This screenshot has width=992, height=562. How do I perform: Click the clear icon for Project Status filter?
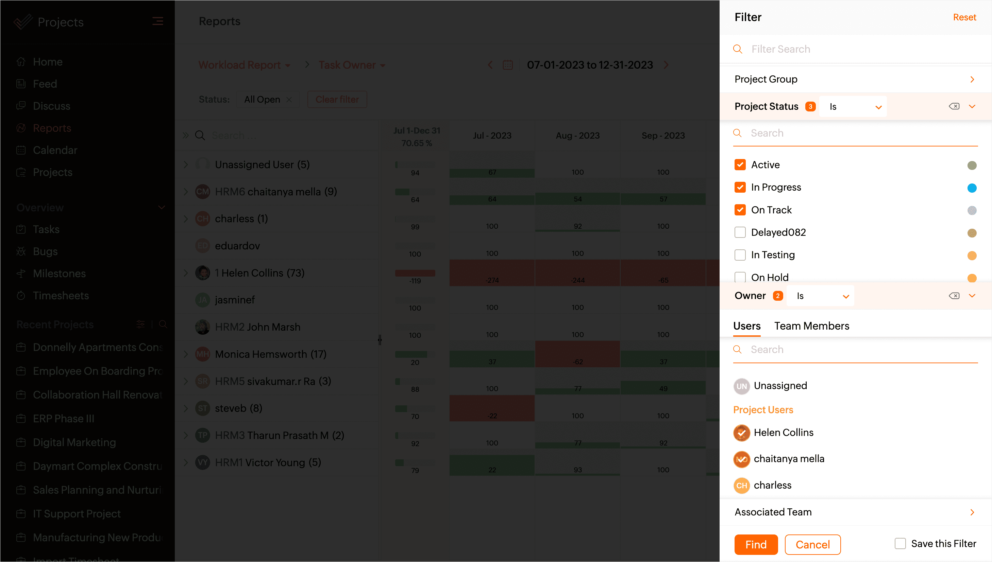tap(954, 106)
